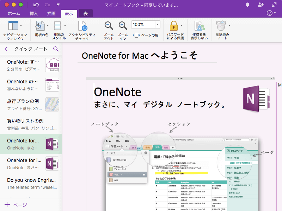Image resolution: width=282 pixels, height=211 pixels.
Task: Expand the 用紙の色 dropdown arrow
Action: pos(48,26)
